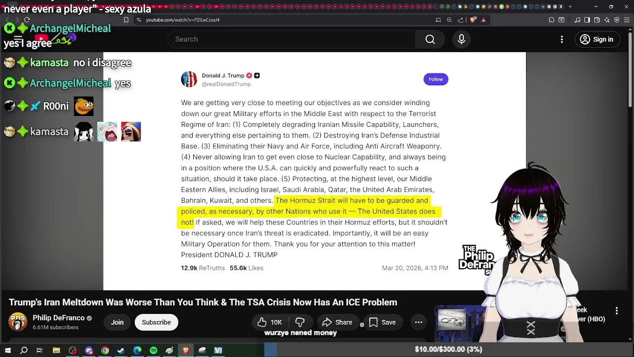This screenshot has width=634, height=357.
Task: Click the zoom magnifier in address bar
Action: click(449, 20)
